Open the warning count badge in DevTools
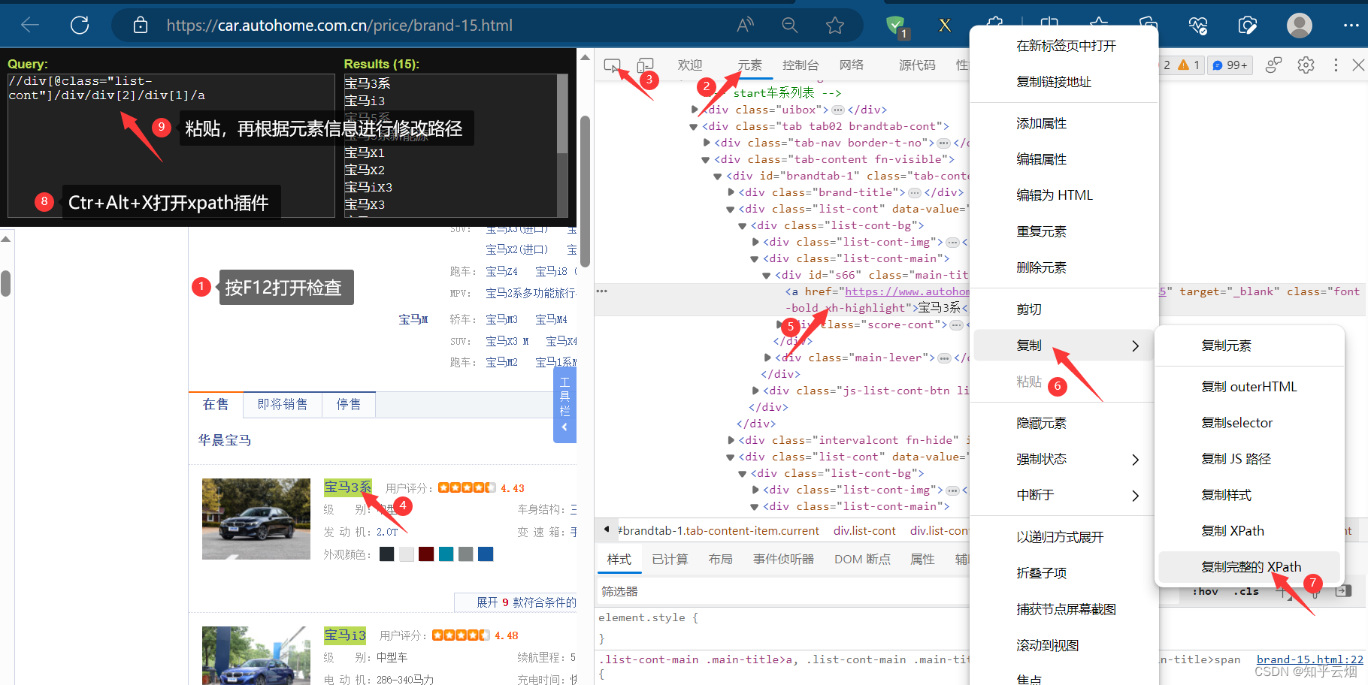Viewport: 1368px width, 685px height. pos(1188,65)
